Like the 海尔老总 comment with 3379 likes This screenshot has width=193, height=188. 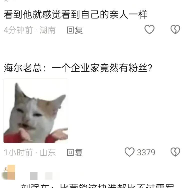(129, 152)
